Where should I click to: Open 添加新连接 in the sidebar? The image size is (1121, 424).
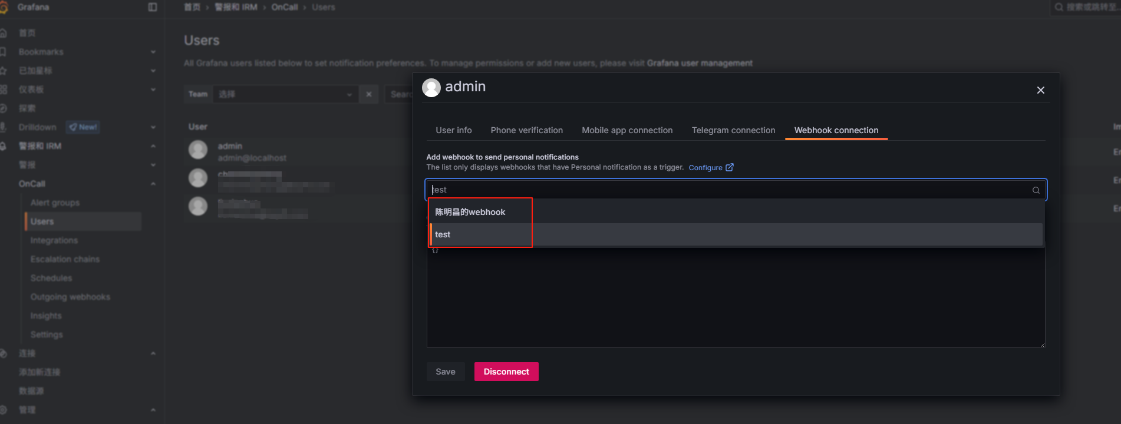(x=39, y=372)
